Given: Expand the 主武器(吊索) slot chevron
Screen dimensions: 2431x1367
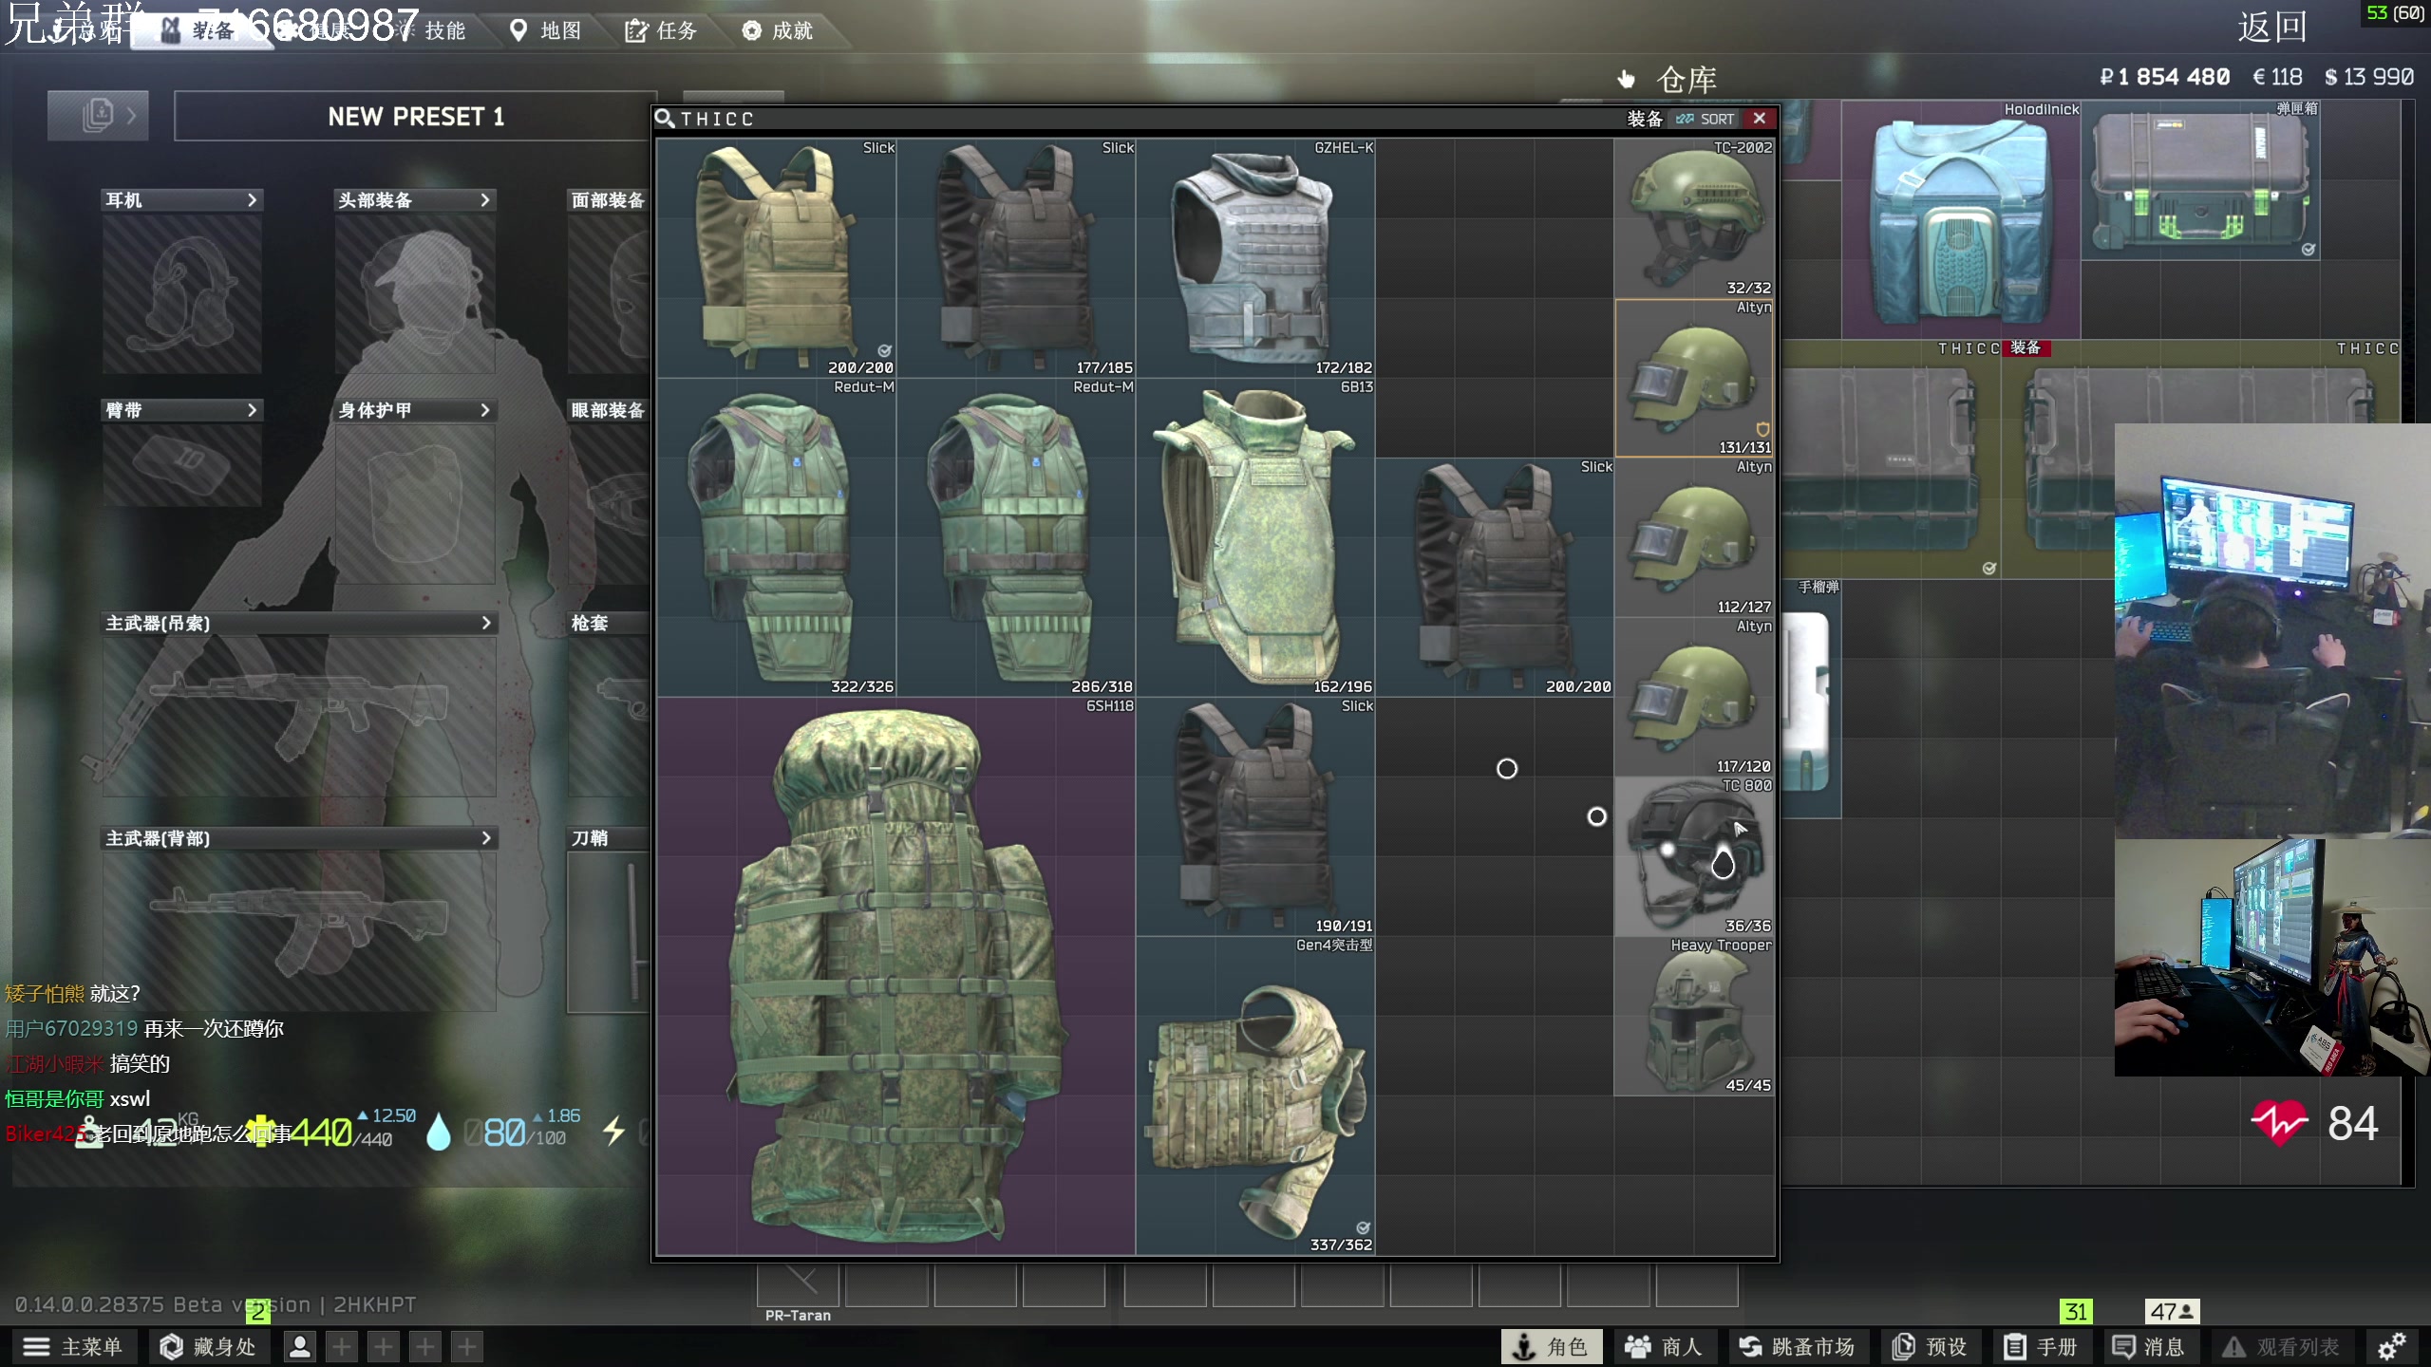Looking at the screenshot, I should [486, 623].
